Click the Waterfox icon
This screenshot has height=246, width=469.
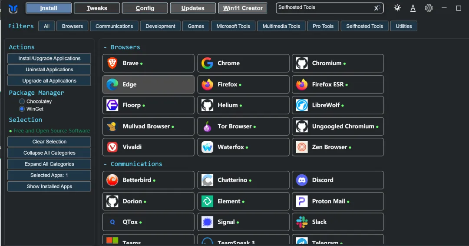207,147
